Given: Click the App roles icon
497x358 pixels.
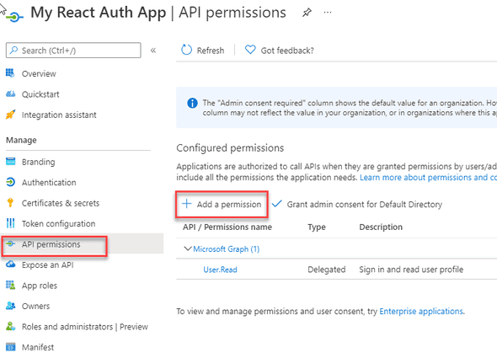Looking at the screenshot, I should click(10, 285).
